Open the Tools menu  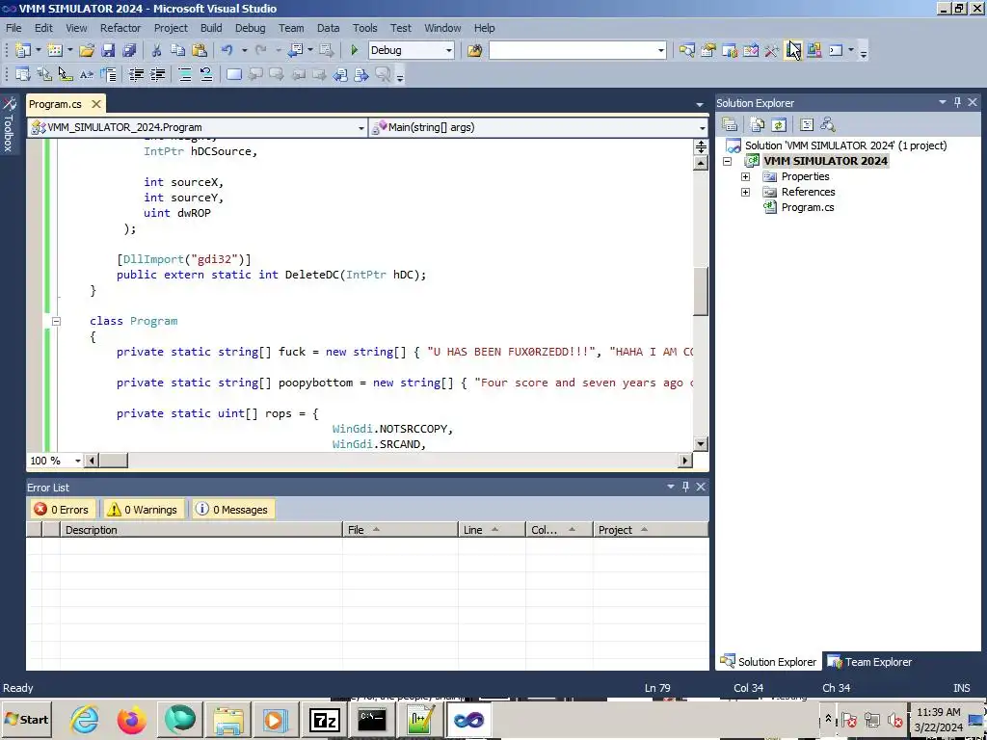pos(364,28)
